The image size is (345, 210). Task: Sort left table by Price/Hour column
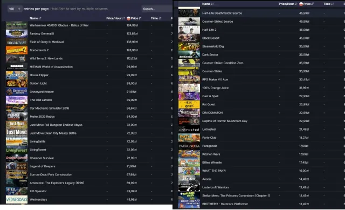116,18
